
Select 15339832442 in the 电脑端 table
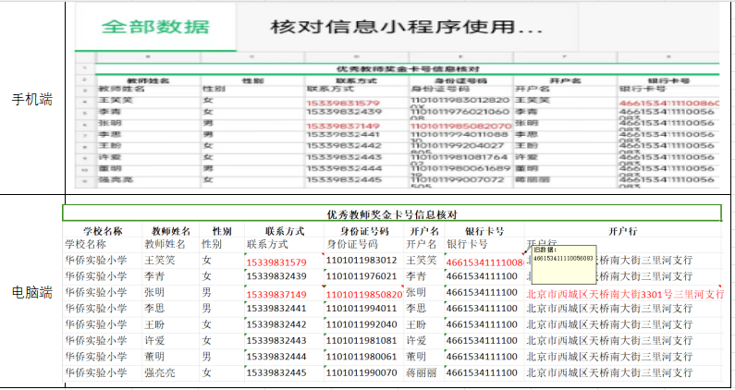click(x=276, y=324)
